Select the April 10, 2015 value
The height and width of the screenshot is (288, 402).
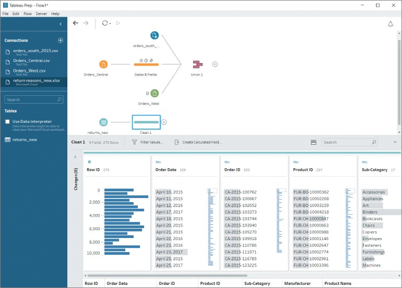pos(169,192)
